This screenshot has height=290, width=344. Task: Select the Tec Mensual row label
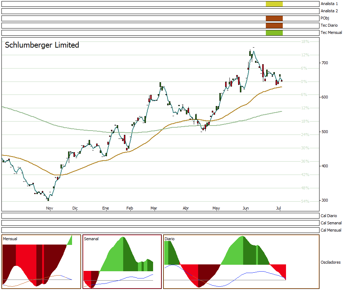coord(331,33)
